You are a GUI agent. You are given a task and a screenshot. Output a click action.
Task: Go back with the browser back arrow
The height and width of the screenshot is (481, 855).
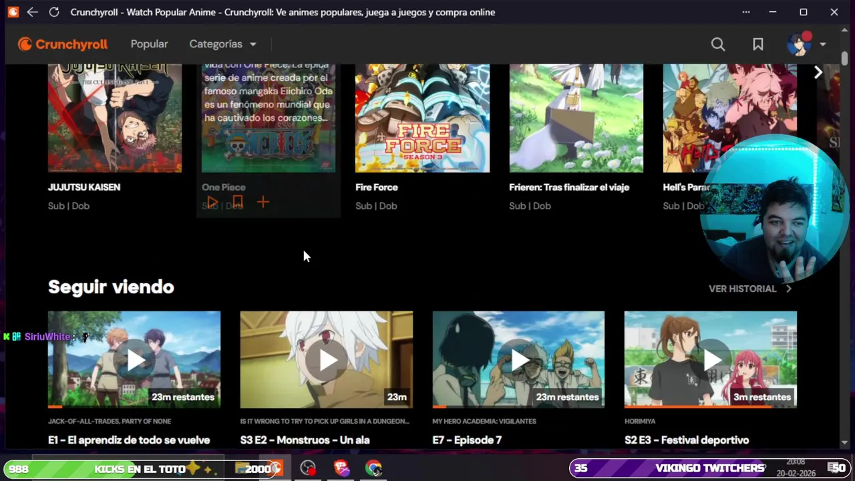tap(32, 12)
